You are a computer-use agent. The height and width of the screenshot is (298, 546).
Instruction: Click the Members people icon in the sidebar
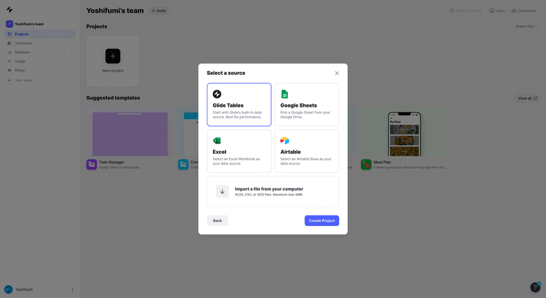coord(10,52)
